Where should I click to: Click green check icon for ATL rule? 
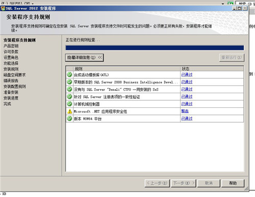pos(69,74)
